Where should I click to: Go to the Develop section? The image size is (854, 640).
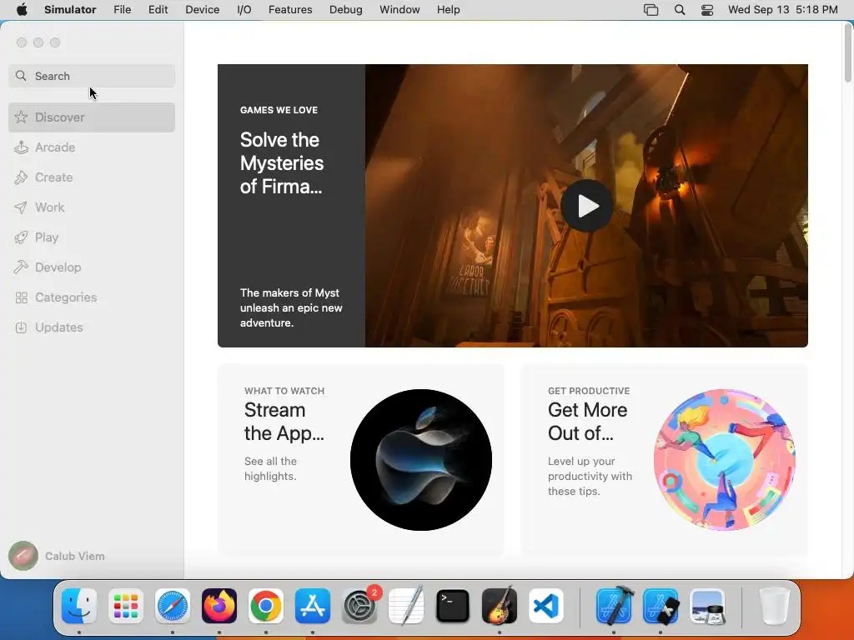coord(92,267)
